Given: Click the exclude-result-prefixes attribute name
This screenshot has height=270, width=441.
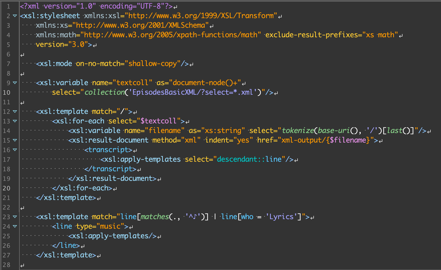Looking at the screenshot, I should pos(312,35).
